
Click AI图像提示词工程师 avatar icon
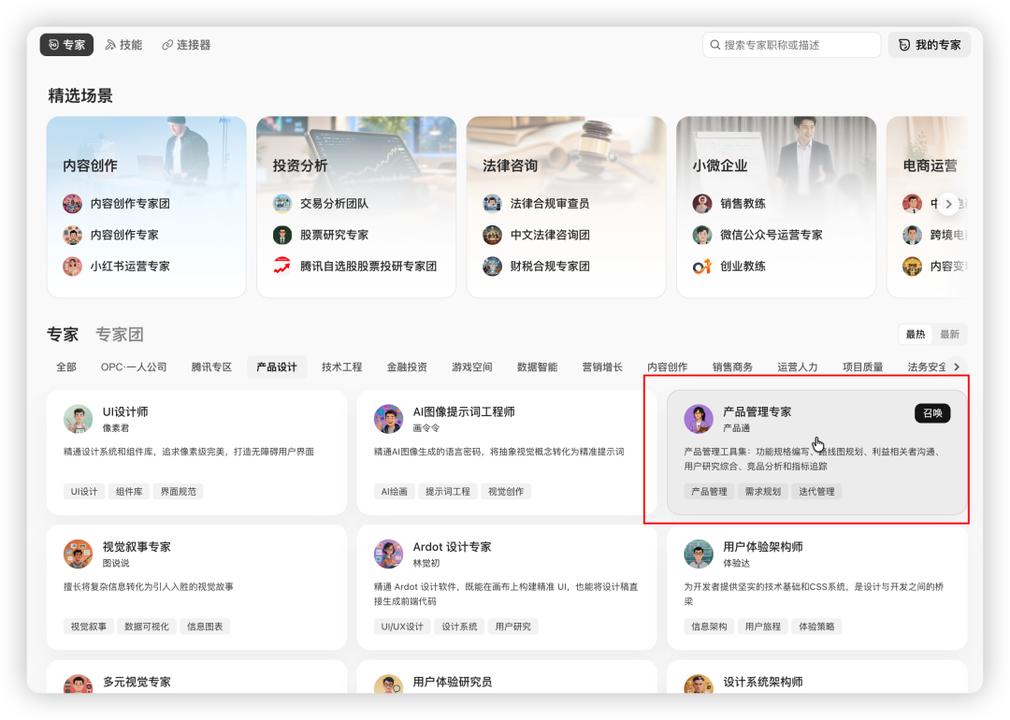pyautogui.click(x=388, y=419)
